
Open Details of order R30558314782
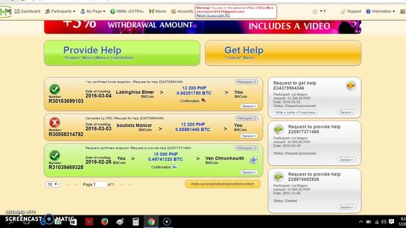[249, 136]
